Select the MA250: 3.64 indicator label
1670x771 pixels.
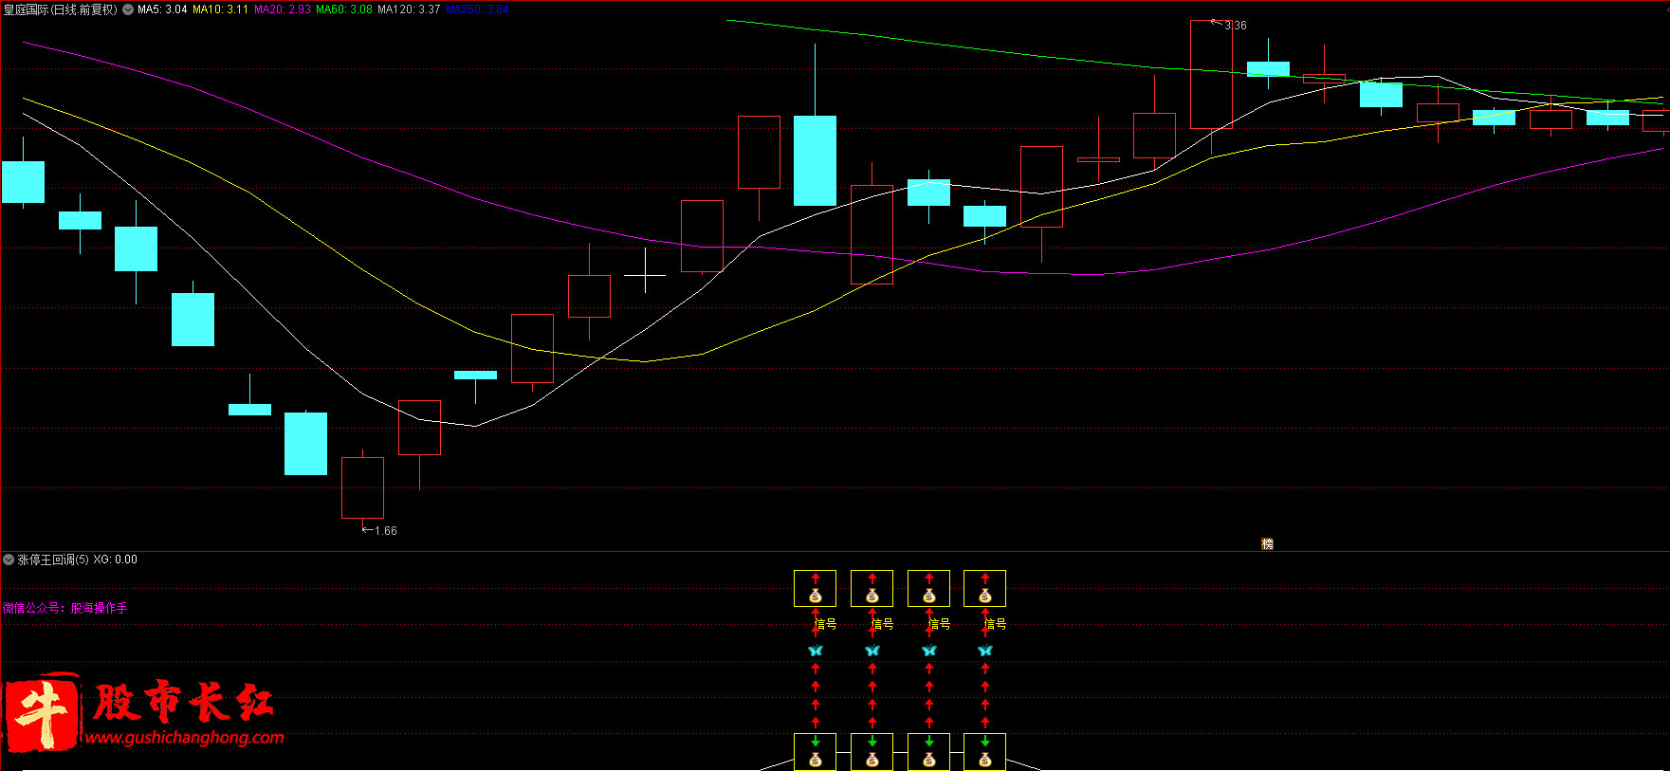coord(477,9)
